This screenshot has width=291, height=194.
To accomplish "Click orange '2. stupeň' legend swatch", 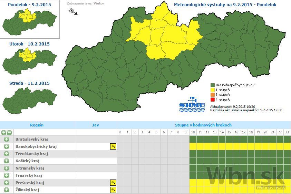I will (x=213, y=95).
